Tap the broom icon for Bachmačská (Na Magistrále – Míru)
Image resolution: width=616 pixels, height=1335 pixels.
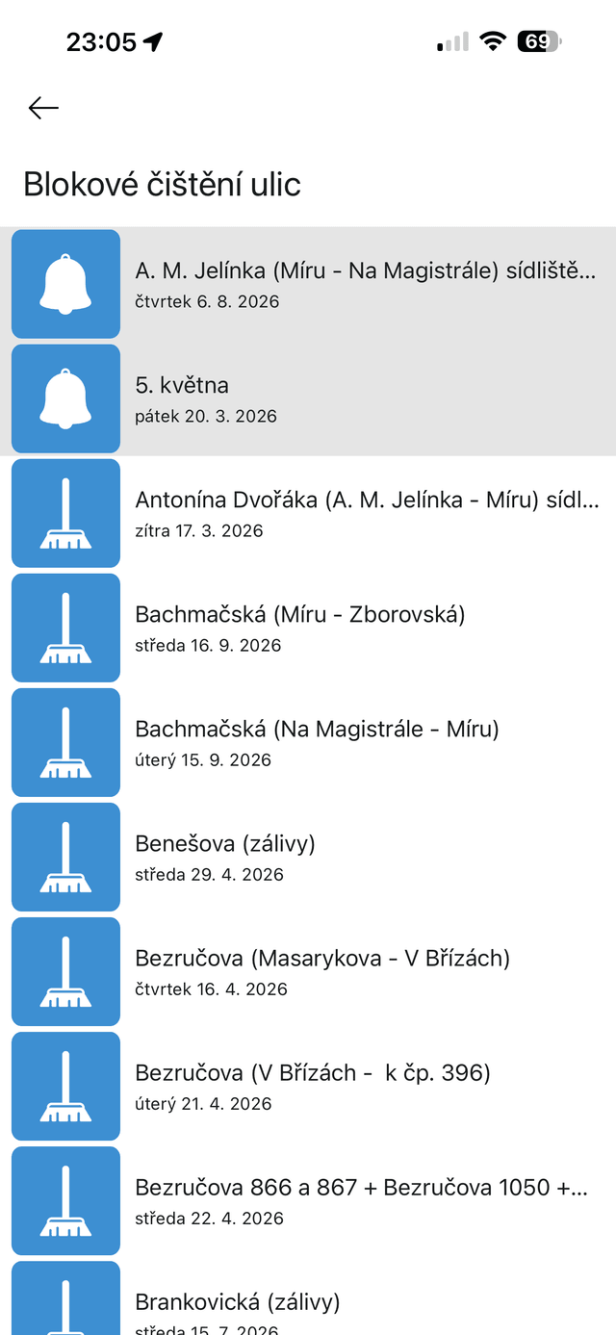click(x=65, y=742)
